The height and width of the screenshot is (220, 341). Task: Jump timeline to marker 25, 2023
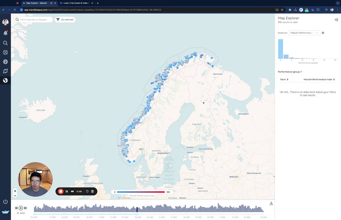pyautogui.click(x=186, y=214)
